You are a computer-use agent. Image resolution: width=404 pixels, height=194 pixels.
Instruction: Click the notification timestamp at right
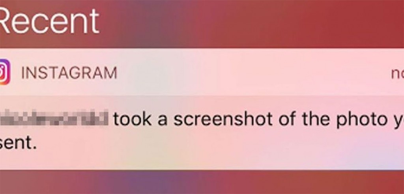pos(397,74)
